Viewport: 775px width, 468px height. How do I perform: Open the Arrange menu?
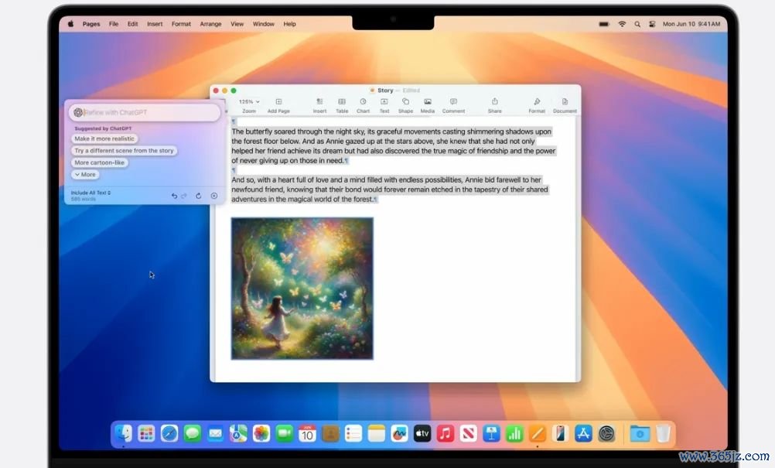click(x=210, y=24)
